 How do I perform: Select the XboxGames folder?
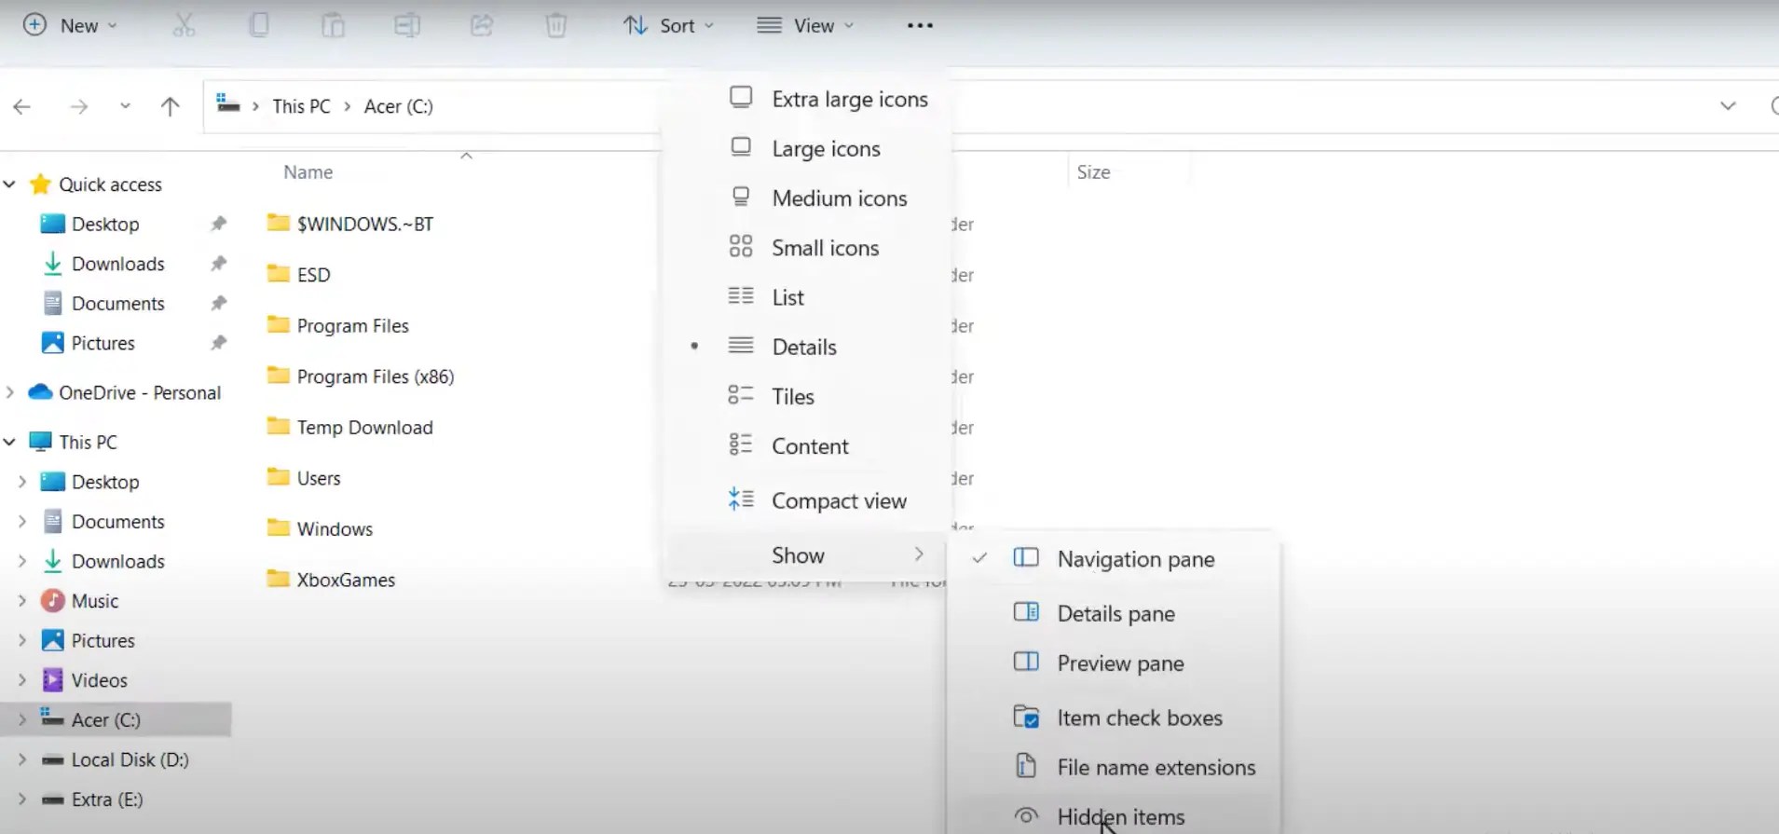point(331,580)
